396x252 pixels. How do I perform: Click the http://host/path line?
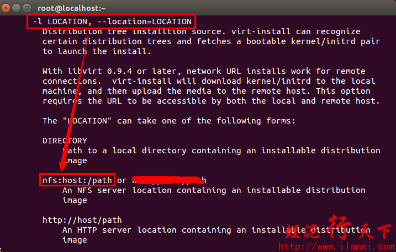click(82, 220)
